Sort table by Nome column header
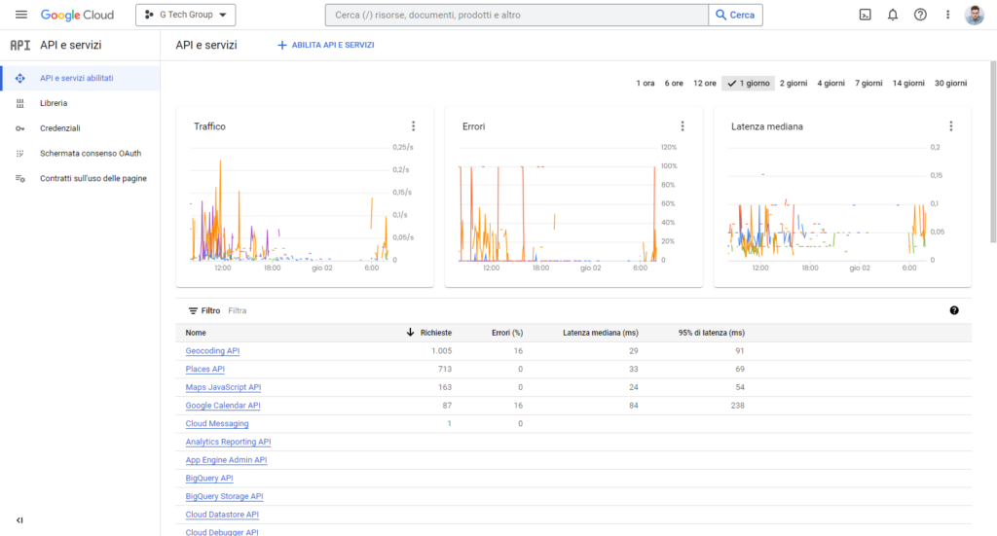 tap(196, 333)
